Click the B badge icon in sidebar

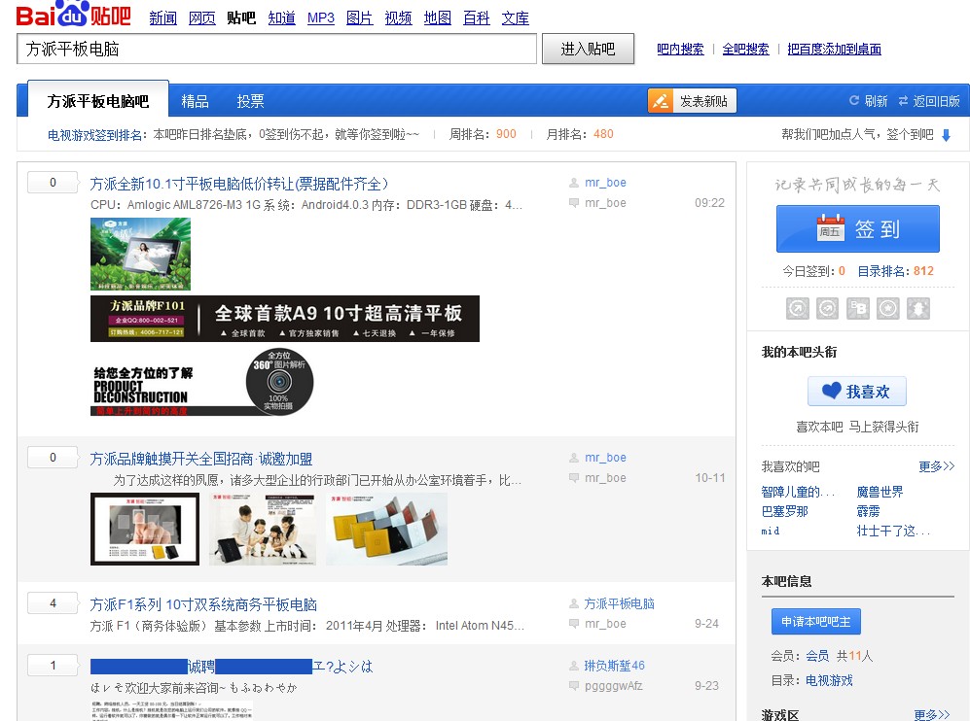pyautogui.click(x=858, y=308)
